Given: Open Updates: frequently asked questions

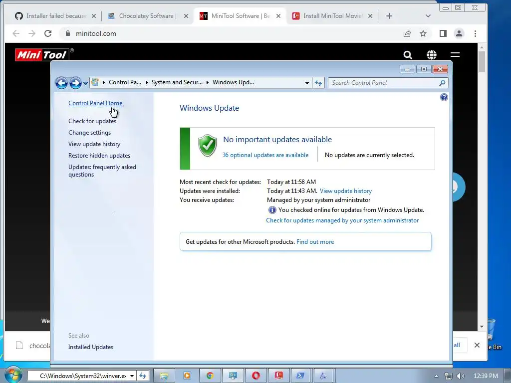Looking at the screenshot, I should [102, 171].
